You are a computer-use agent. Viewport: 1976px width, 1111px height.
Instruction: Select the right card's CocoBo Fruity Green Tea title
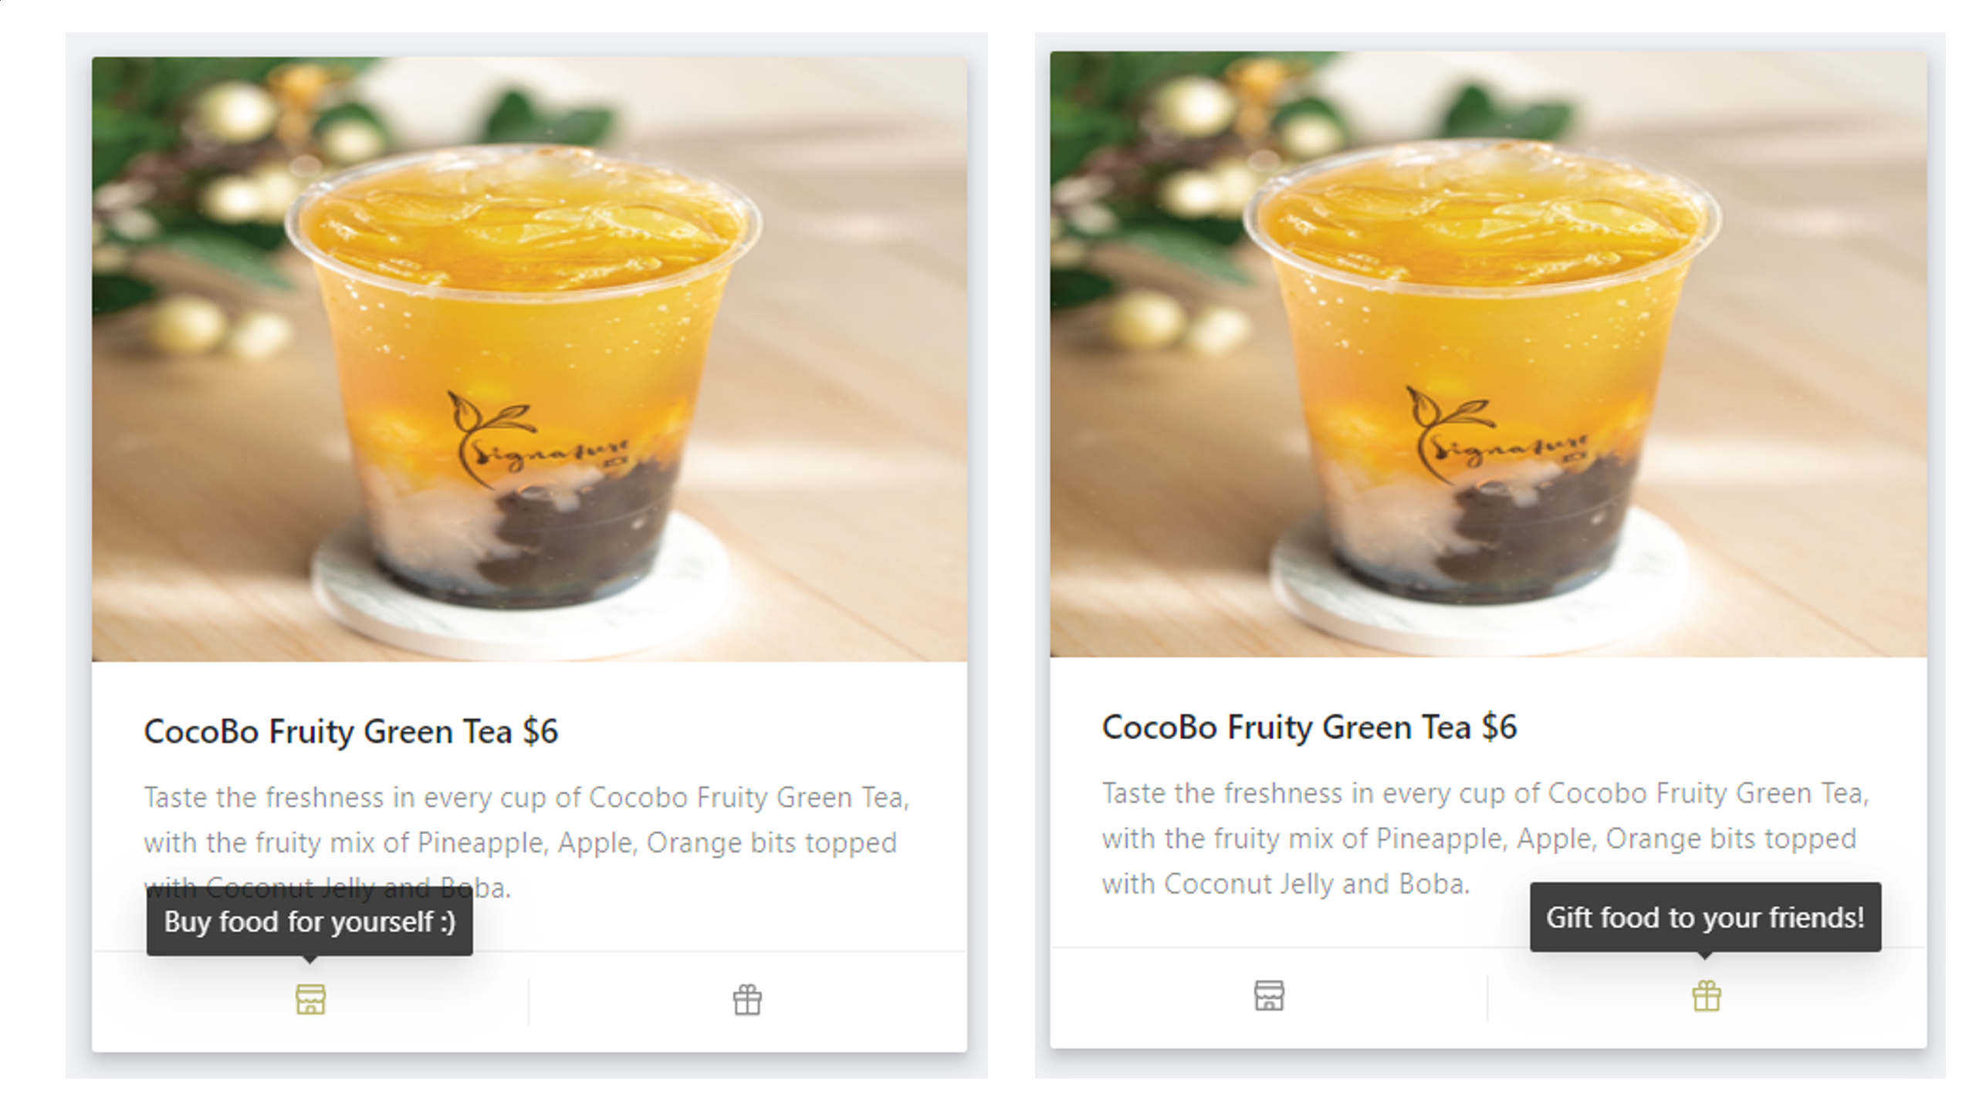(x=1309, y=727)
